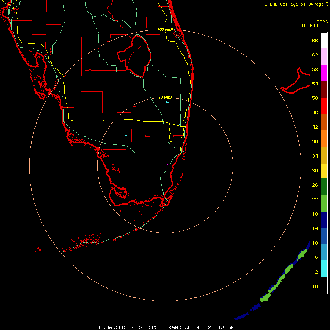Choose the yellow swatch near 30
The width and height of the screenshot is (330, 330).
tap(324, 171)
